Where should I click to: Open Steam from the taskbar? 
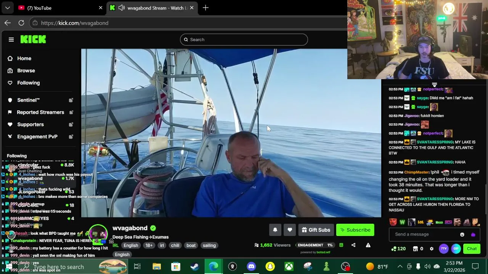pyautogui.click(x=194, y=266)
